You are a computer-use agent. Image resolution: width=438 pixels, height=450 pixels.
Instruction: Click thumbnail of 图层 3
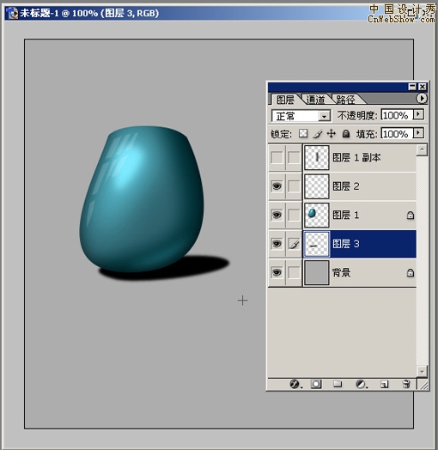(316, 244)
